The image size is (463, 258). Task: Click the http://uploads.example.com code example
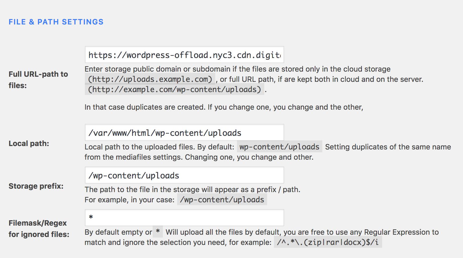[x=150, y=79]
